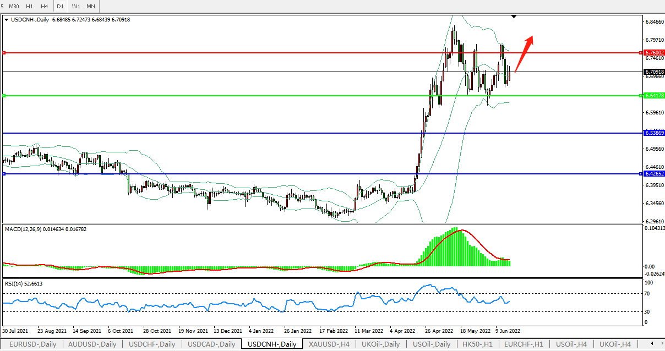Select the H4 timeframe button
The height and width of the screenshot is (351, 665).
click(x=45, y=6)
